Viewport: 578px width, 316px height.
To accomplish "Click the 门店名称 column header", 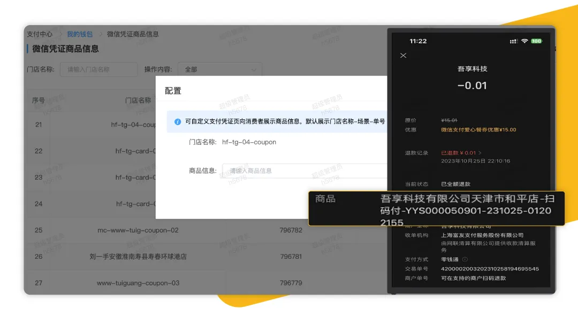I will pos(138,100).
